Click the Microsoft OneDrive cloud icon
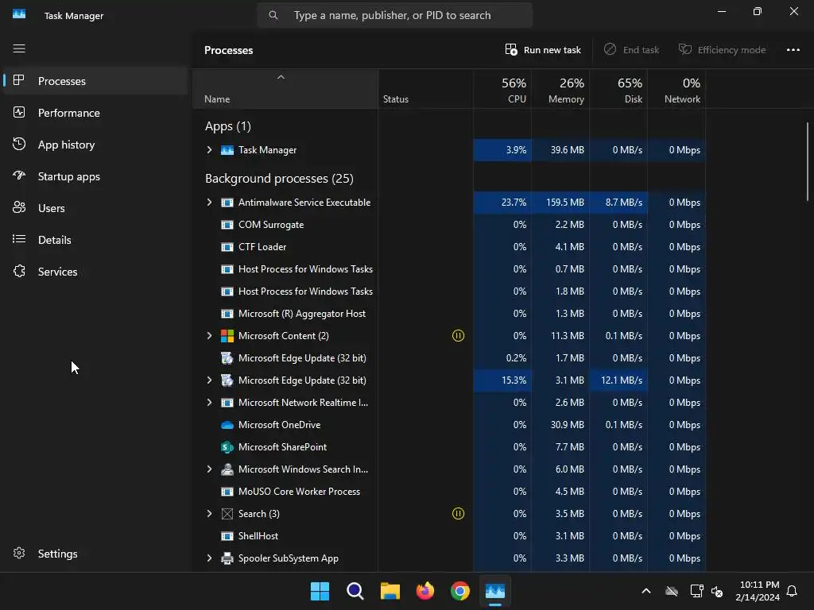This screenshot has width=814, height=610. tap(227, 425)
